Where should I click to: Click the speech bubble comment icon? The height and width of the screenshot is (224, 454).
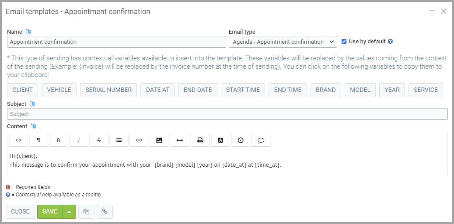click(x=261, y=140)
